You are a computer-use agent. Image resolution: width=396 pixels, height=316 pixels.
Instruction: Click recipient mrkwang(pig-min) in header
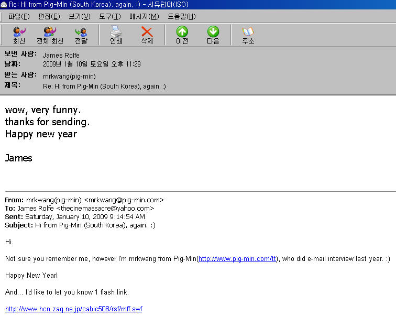pos(69,76)
